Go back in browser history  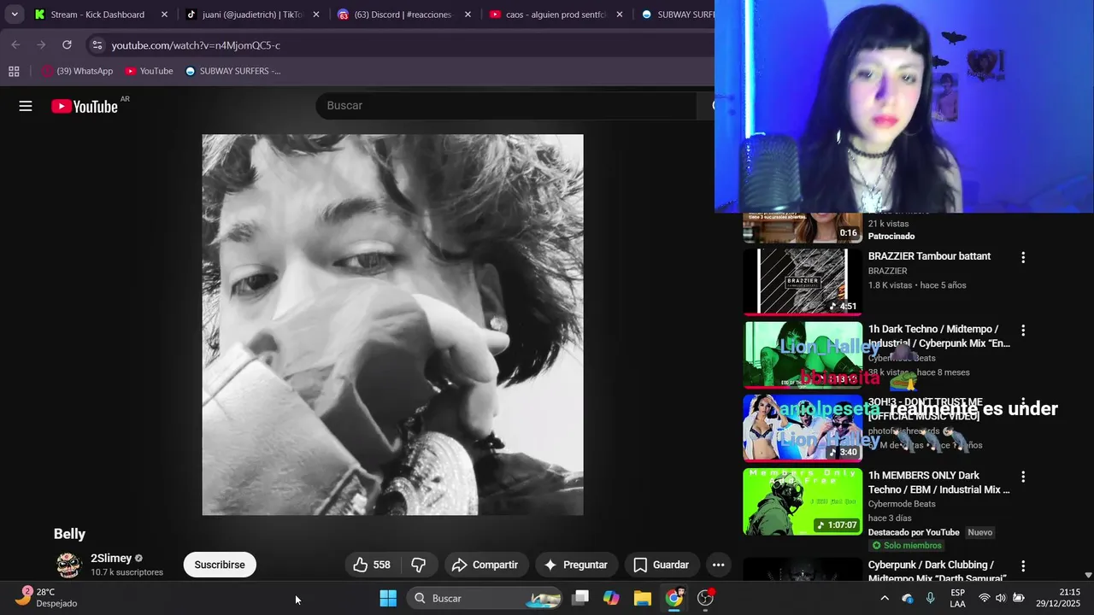click(x=15, y=44)
